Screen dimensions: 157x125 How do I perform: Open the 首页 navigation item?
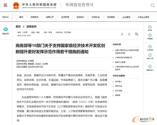pyautogui.click(x=21, y=17)
